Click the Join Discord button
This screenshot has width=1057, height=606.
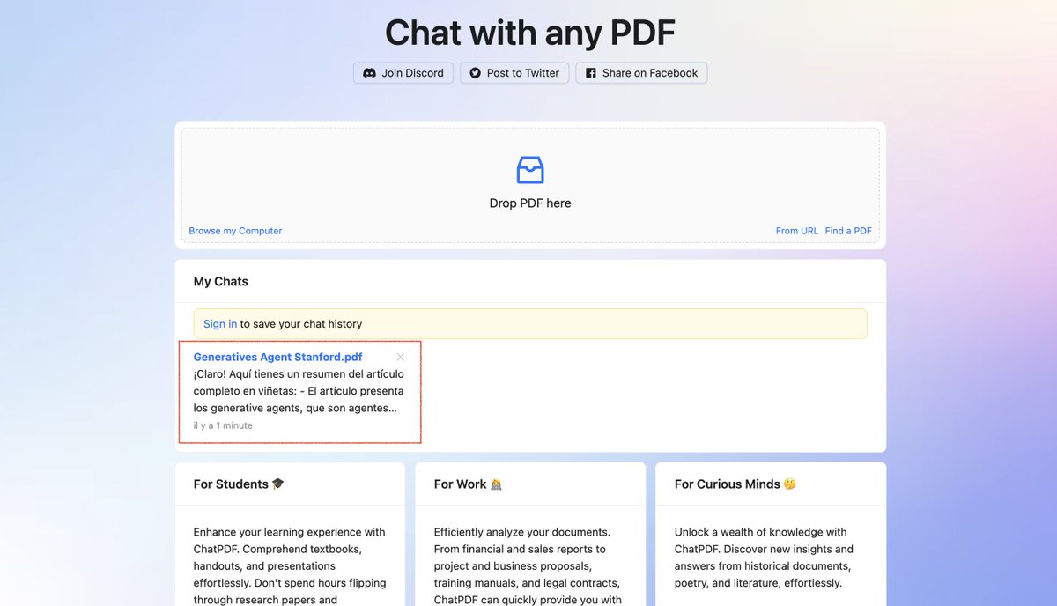point(403,73)
